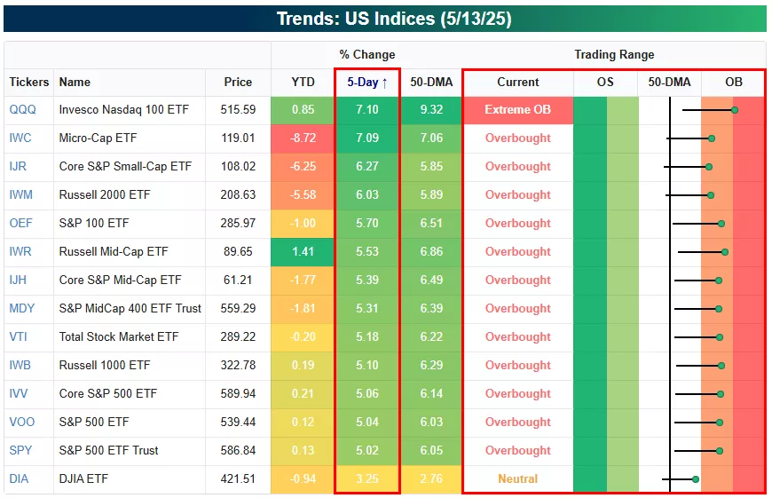Click the VOO ticker link

(x=22, y=422)
